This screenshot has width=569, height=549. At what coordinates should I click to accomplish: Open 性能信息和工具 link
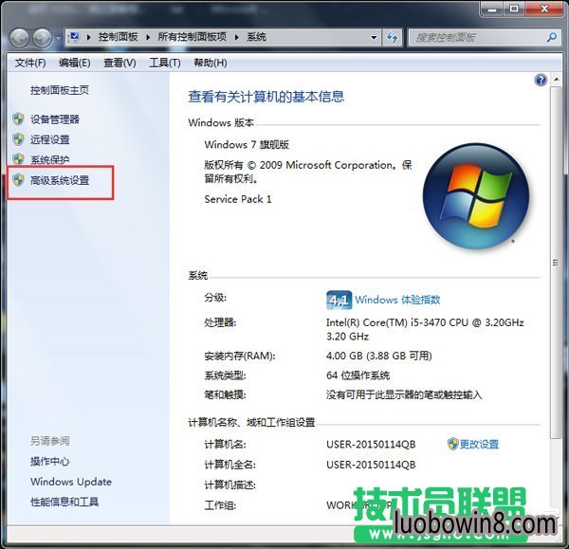[x=64, y=502]
